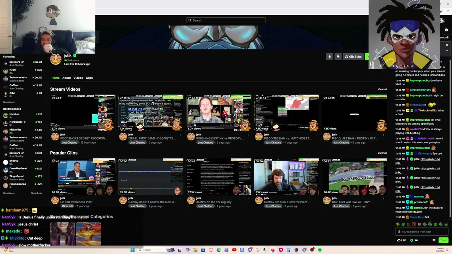Open Telegram from the taskbar

pyautogui.click(x=304, y=250)
